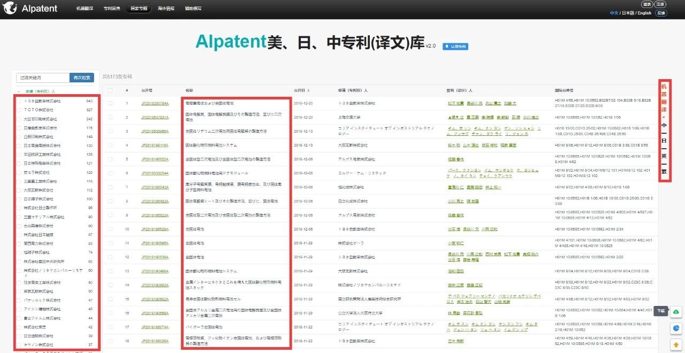685x353 pixels.
Task: Open patent JP2018537831A
Action: [155, 117]
